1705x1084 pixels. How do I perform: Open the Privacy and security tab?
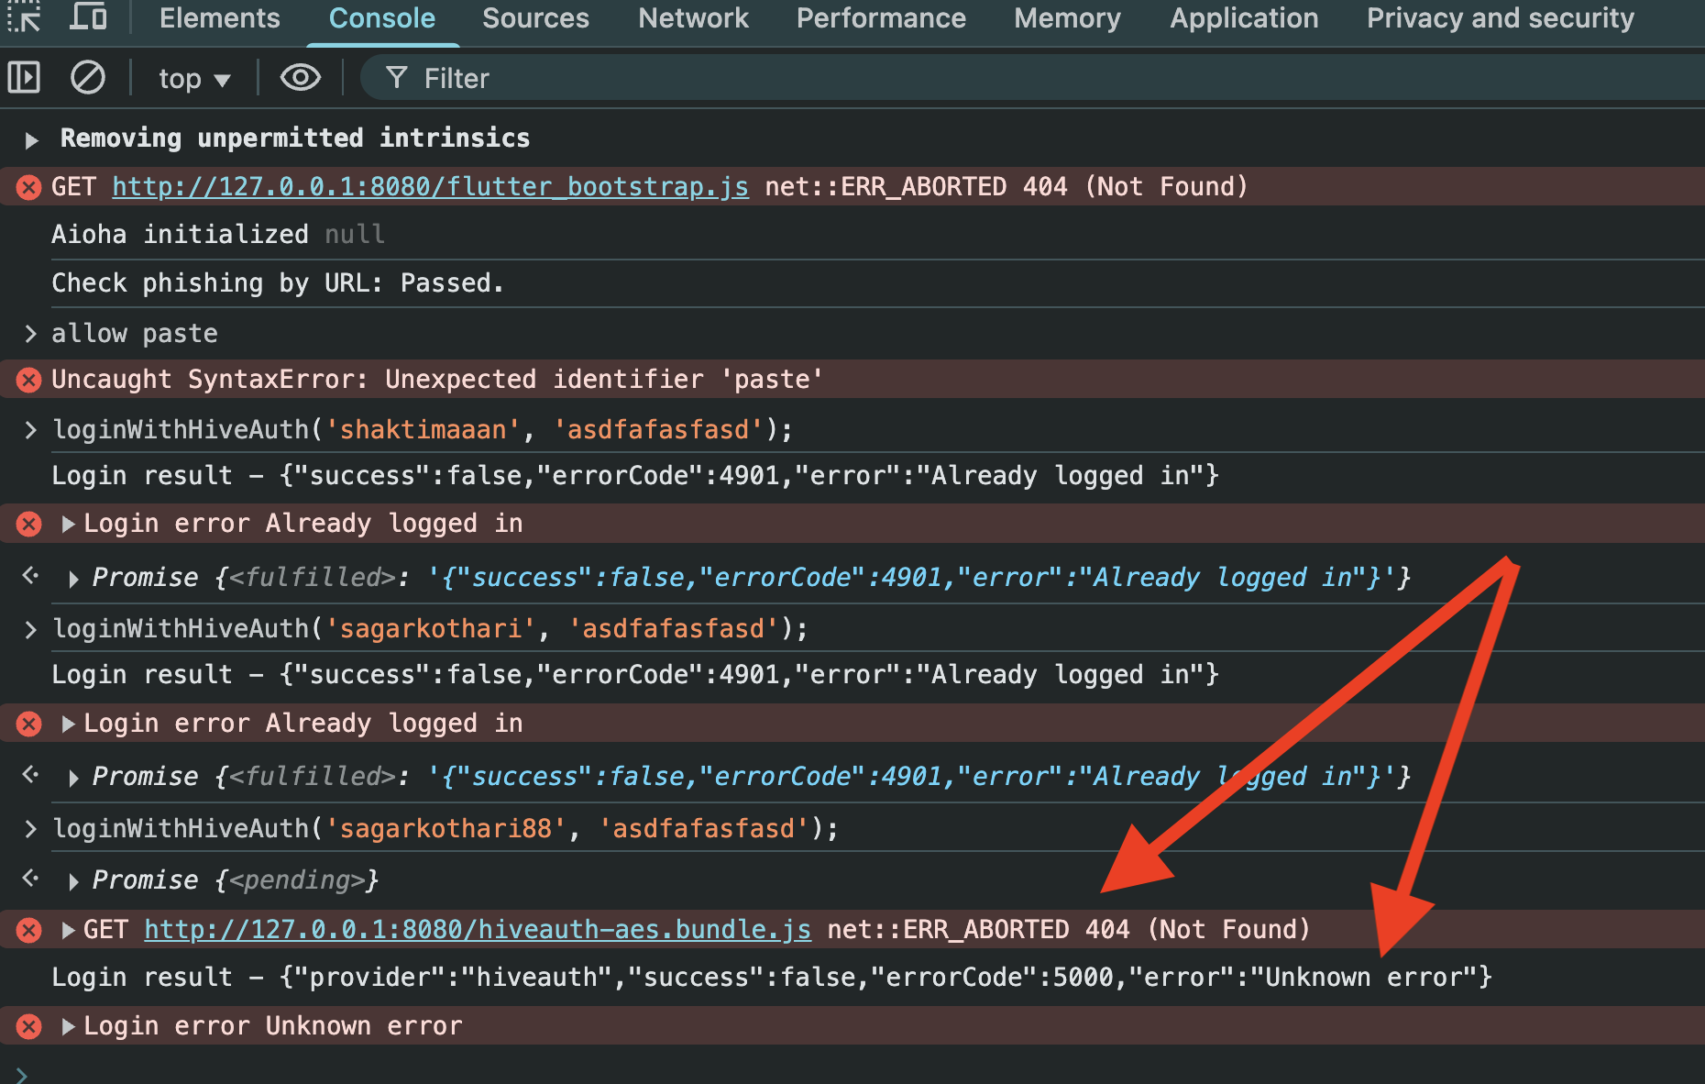click(x=1500, y=18)
